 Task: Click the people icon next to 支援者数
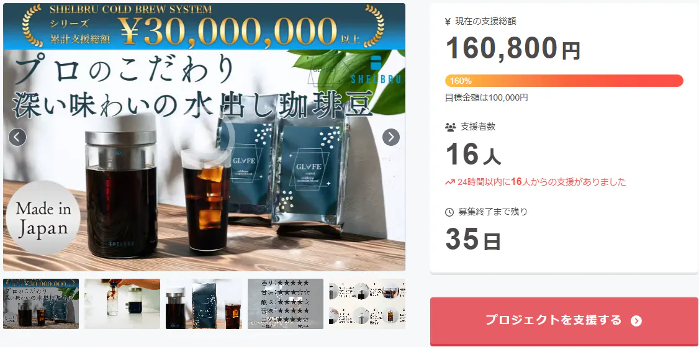(x=449, y=127)
